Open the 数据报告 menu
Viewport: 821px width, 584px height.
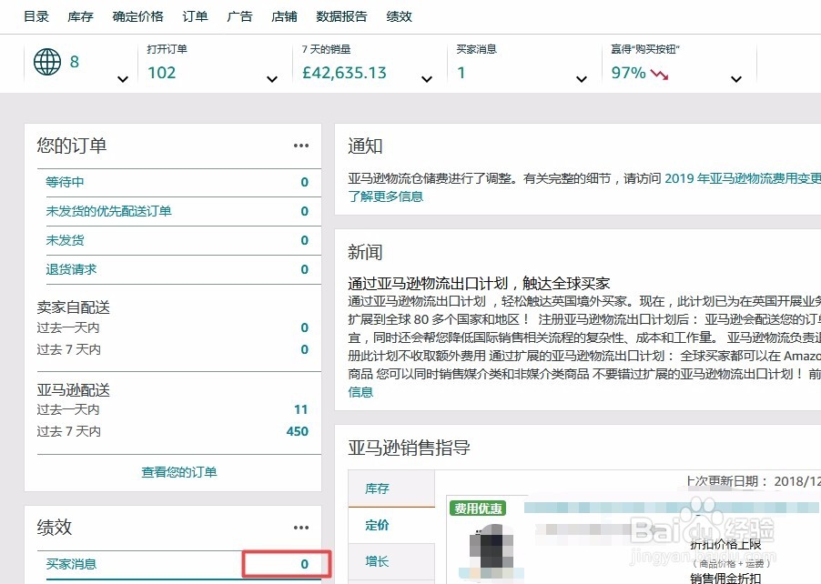click(x=341, y=15)
